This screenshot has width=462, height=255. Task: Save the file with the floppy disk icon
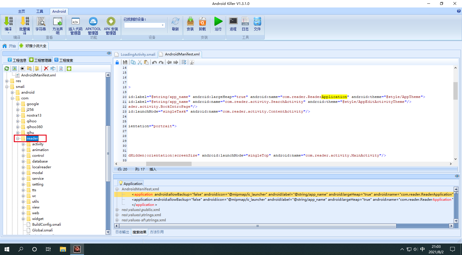click(125, 62)
